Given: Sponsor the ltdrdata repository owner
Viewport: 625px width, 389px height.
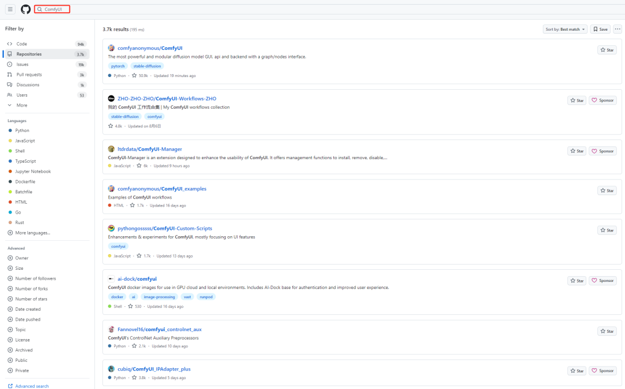Looking at the screenshot, I should 602,151.
